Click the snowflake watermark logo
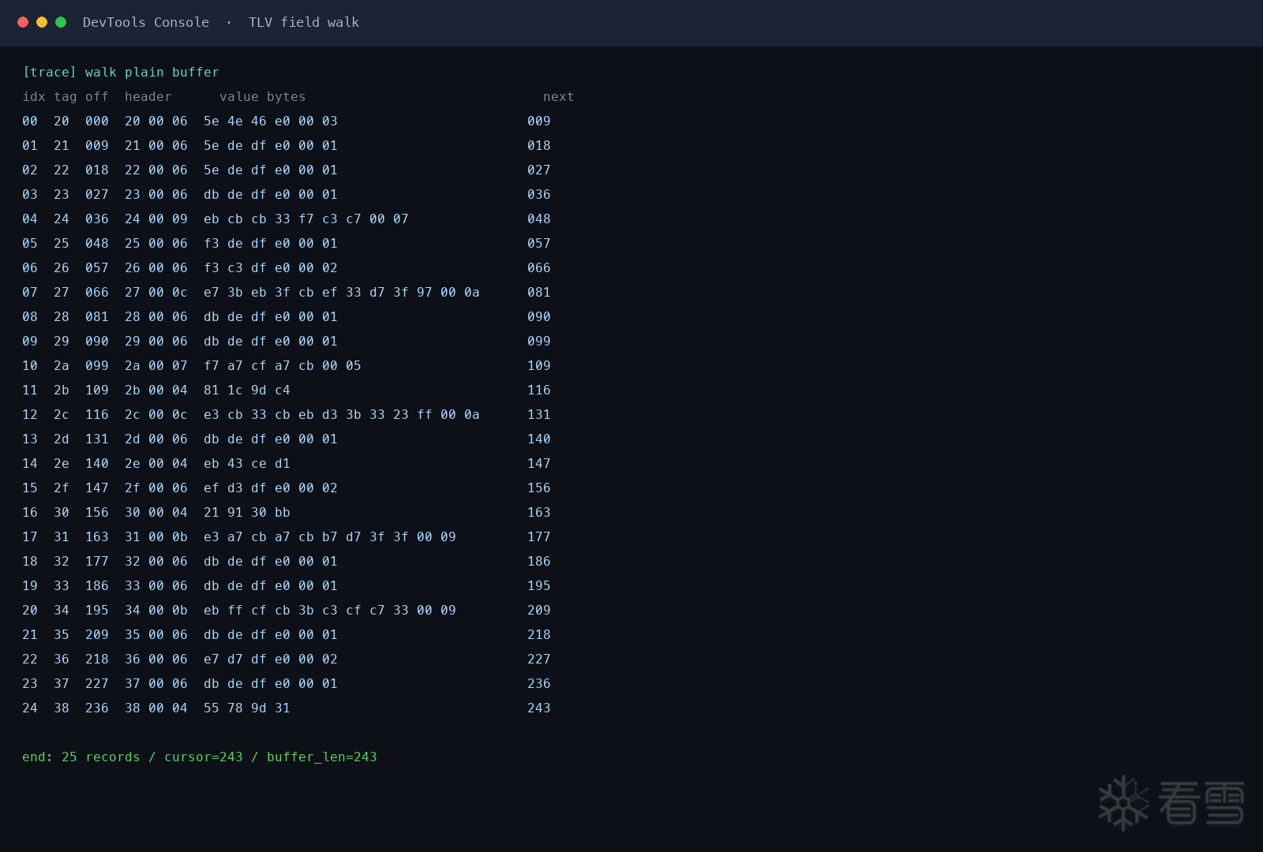 [1123, 803]
